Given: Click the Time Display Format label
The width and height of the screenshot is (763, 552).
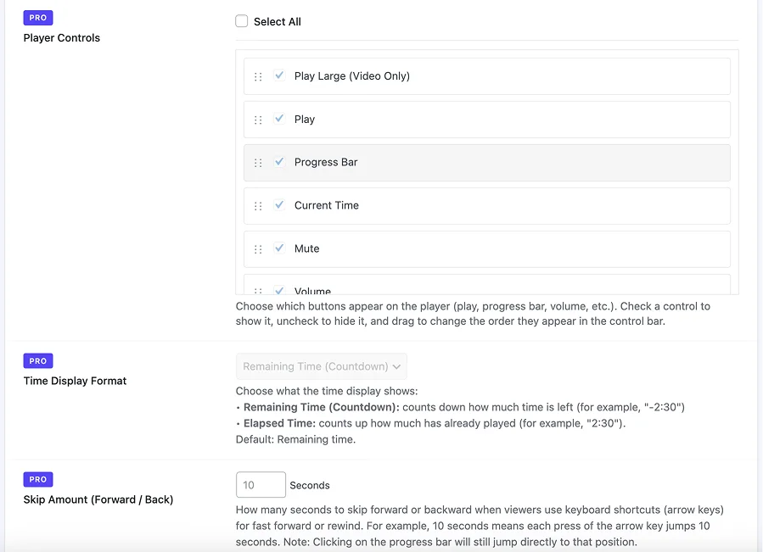Looking at the screenshot, I should [75, 381].
